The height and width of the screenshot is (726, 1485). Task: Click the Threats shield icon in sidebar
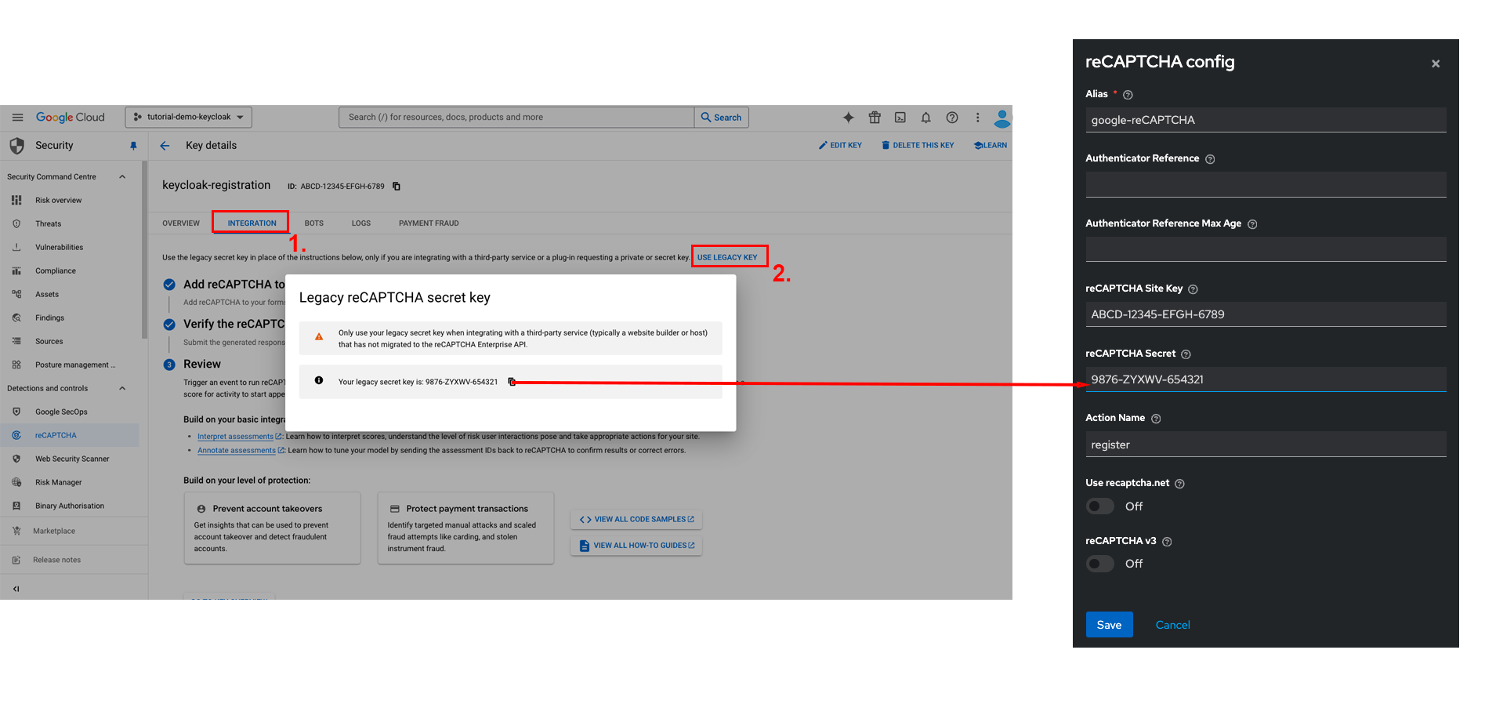(16, 223)
